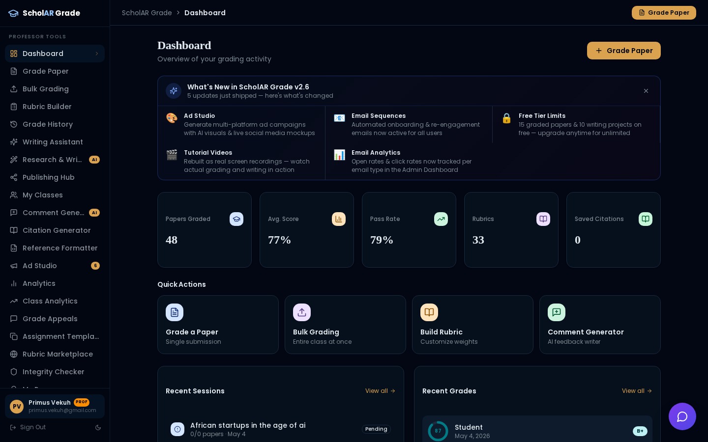The height and width of the screenshot is (442, 708).
Task: Click the AI badge next to Research & Writing
Action: [94, 160]
